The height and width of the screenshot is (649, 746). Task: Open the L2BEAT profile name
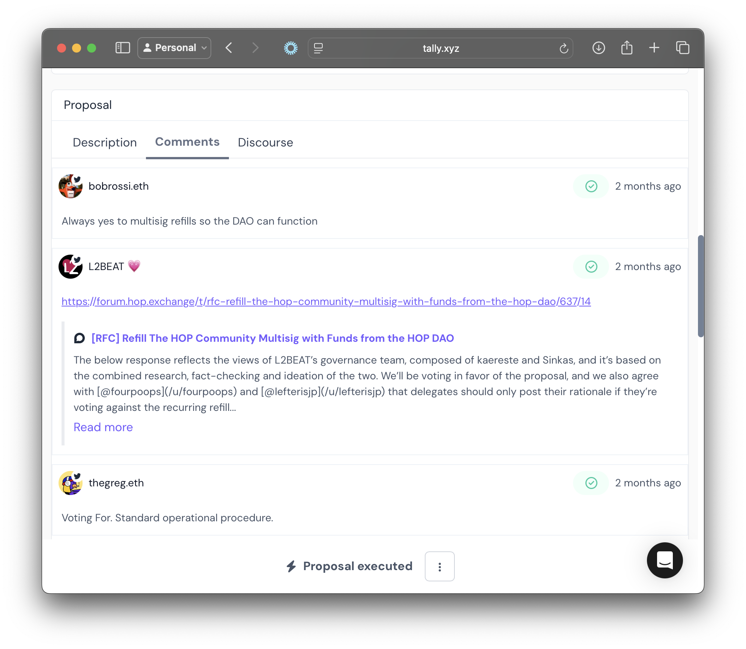(x=106, y=267)
